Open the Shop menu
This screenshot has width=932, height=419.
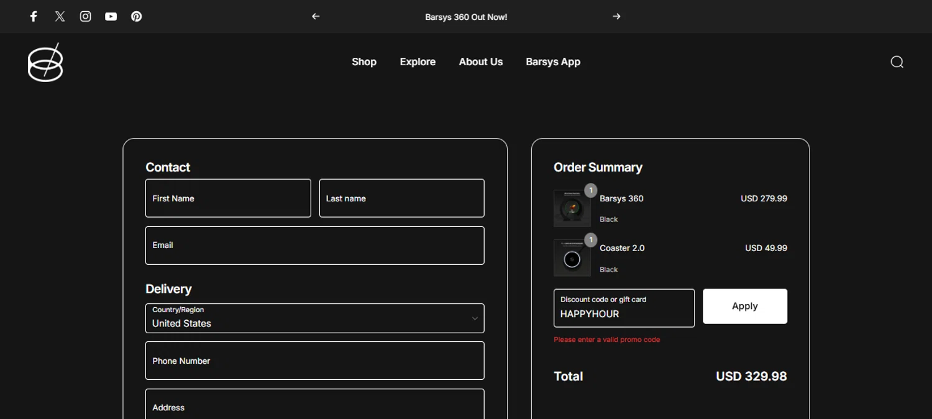click(364, 62)
